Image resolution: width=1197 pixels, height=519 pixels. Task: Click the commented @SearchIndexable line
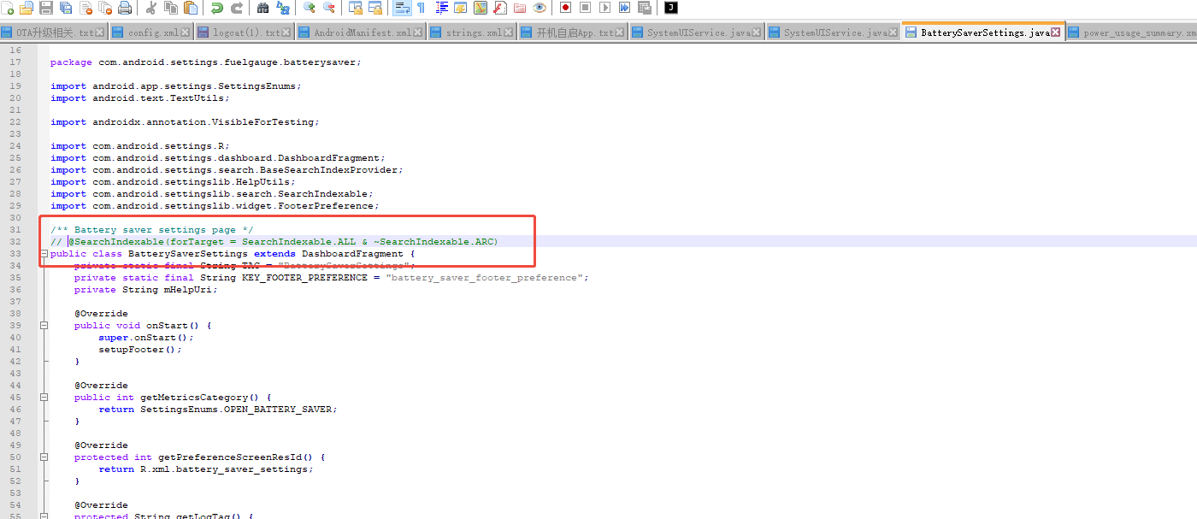pos(274,242)
